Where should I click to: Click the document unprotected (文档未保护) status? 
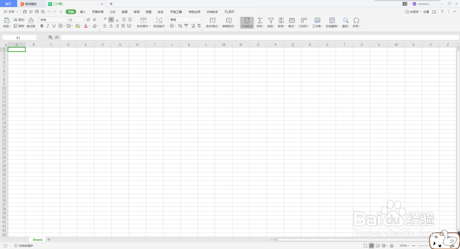[23, 246]
